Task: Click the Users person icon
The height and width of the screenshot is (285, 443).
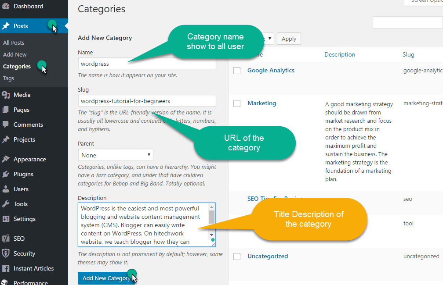Action: coord(6,189)
